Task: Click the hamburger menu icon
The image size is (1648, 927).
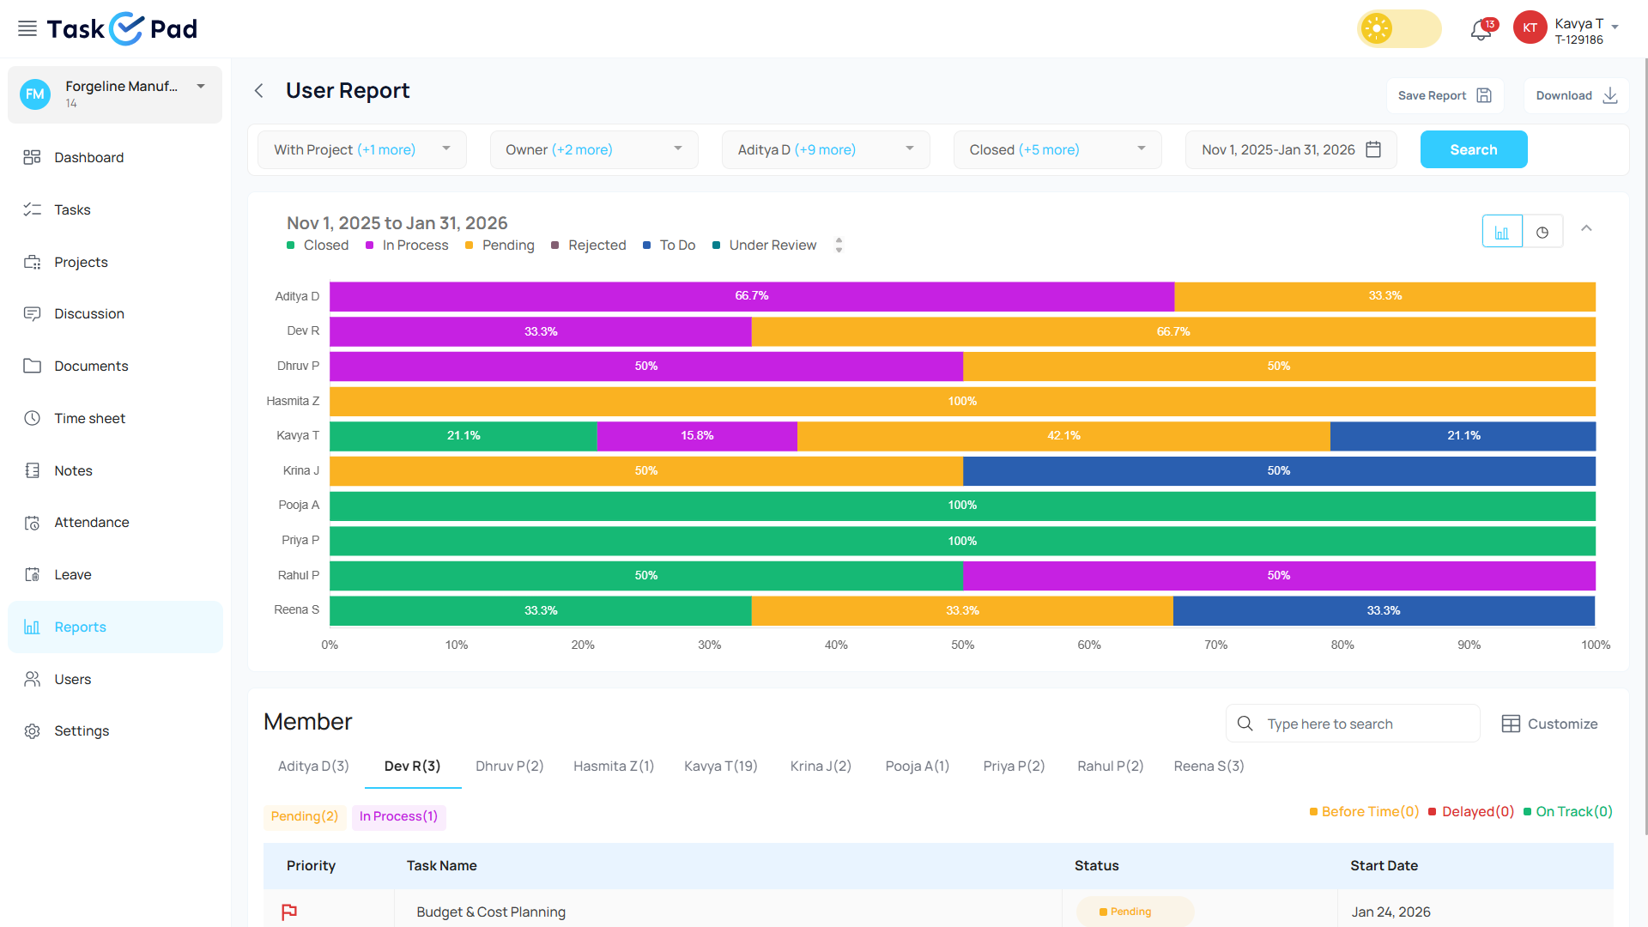Action: click(x=27, y=28)
